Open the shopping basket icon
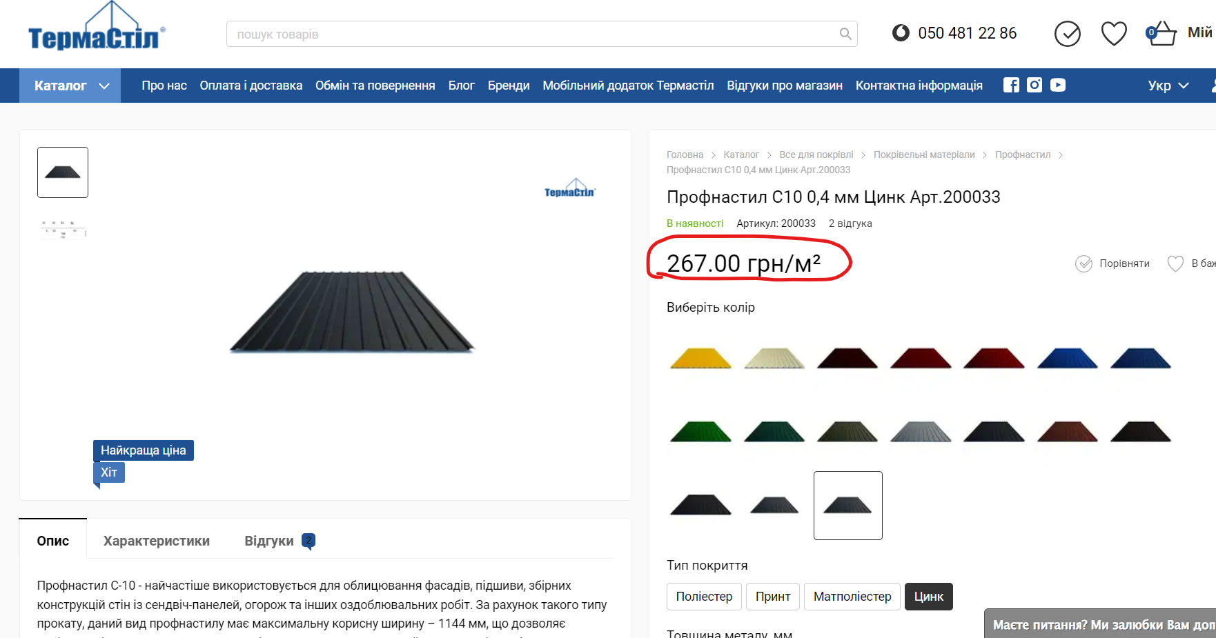Image resolution: width=1216 pixels, height=638 pixels. pos(1162,33)
